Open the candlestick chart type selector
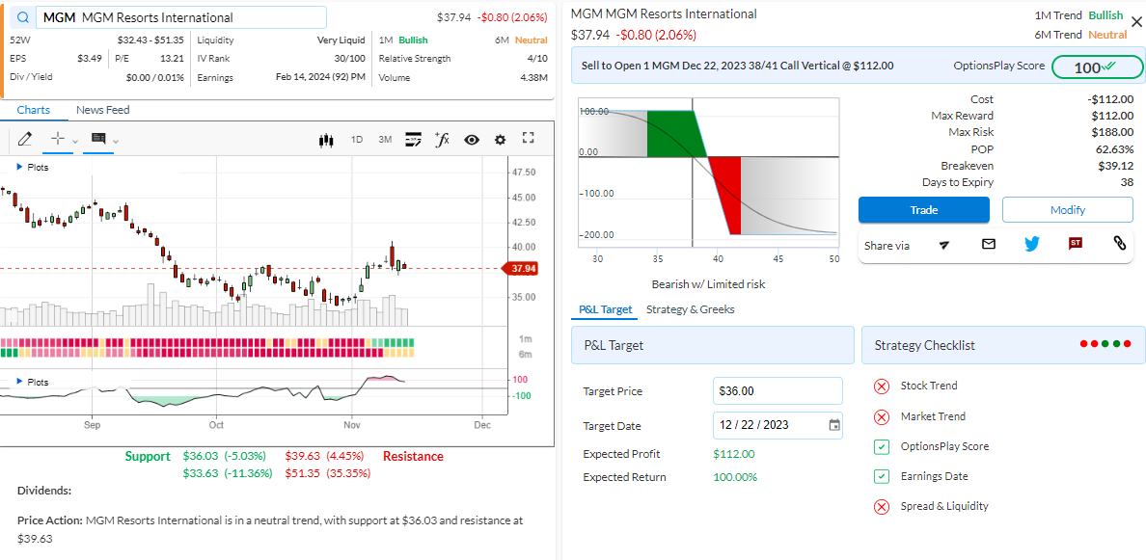Screen dimensions: 1146x560 (x=326, y=140)
